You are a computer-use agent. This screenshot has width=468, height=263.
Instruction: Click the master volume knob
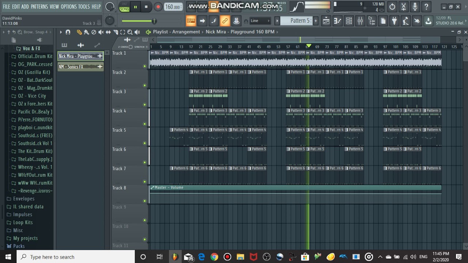[110, 7]
